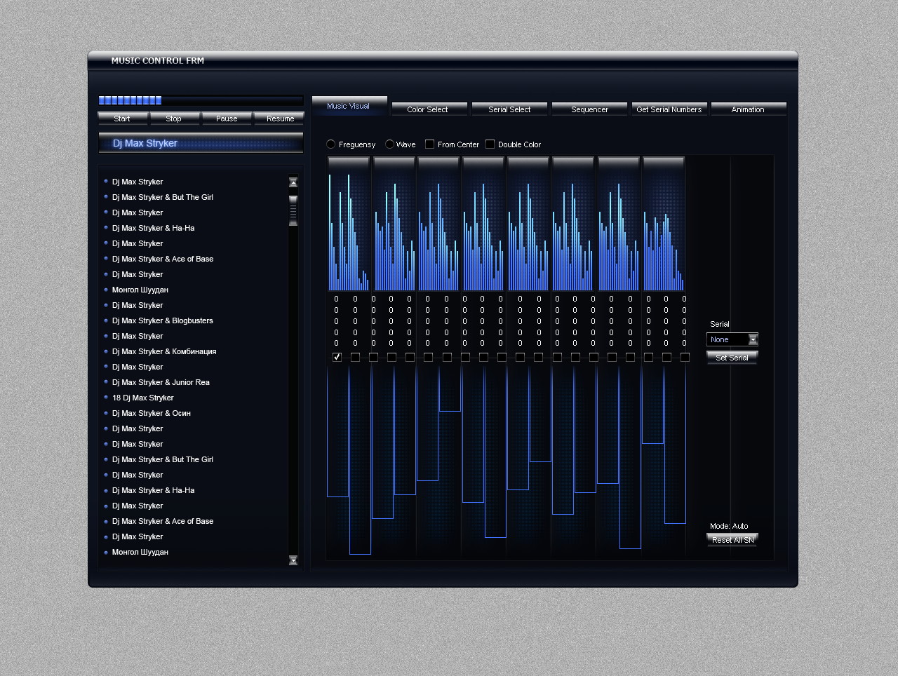The image size is (898, 676).
Task: Enable the Double Color checkbox
Action: point(490,144)
